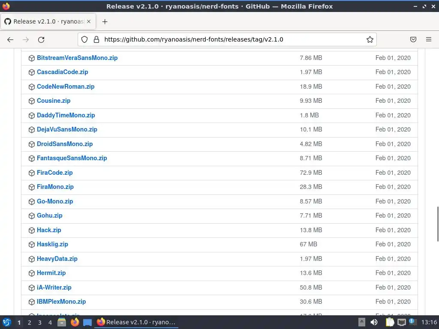Click the removable media tray icon

pyautogui.click(x=362, y=322)
